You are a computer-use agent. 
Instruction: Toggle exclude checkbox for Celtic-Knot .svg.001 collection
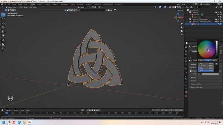click(216, 22)
